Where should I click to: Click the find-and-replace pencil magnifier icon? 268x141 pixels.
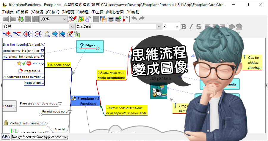click(x=70, y=34)
